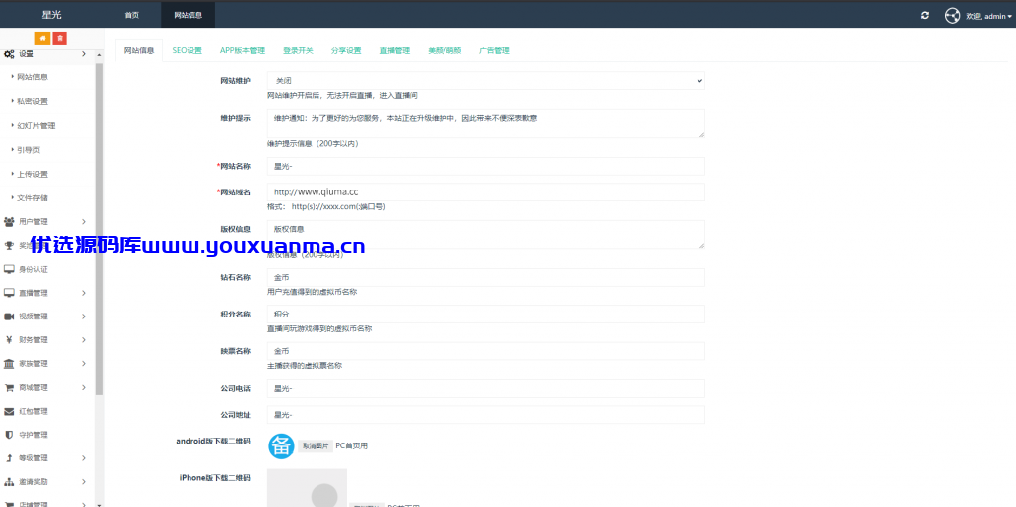Click the monitor icon beside 身份认证
Screen dimensions: 1016x507
click(9, 269)
